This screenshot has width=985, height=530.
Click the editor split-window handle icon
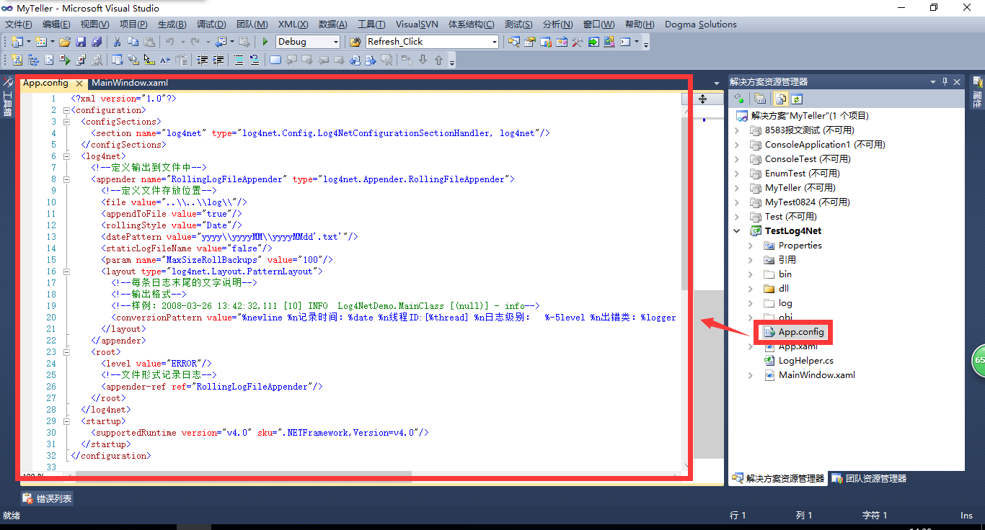pos(702,99)
